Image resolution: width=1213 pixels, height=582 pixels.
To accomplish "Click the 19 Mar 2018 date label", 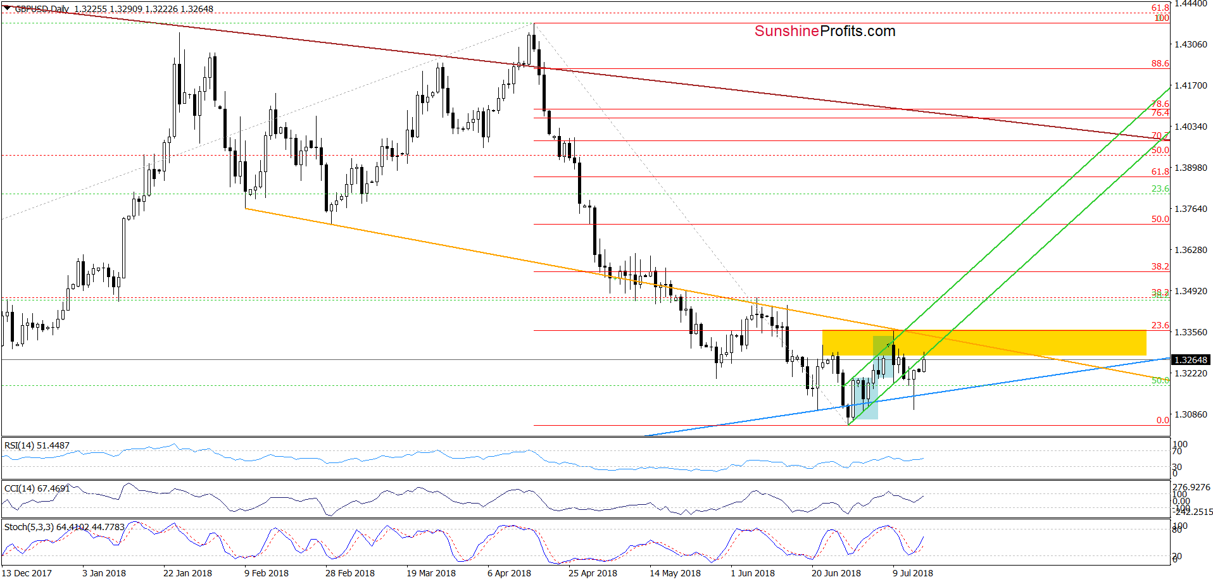I will [431, 573].
